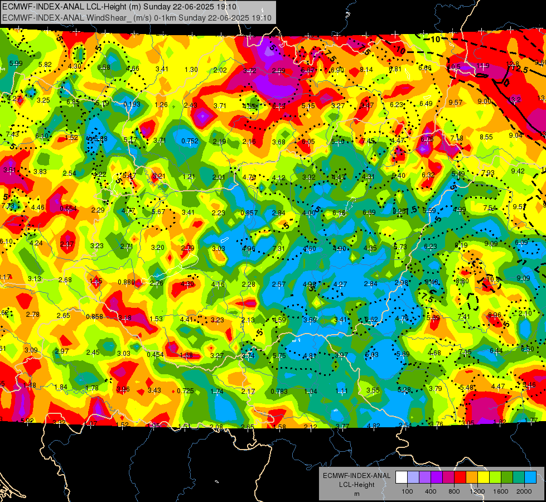Viewport: 546px width, 502px height.
Task: Select the sky blue legend swatch
Action: point(530,477)
